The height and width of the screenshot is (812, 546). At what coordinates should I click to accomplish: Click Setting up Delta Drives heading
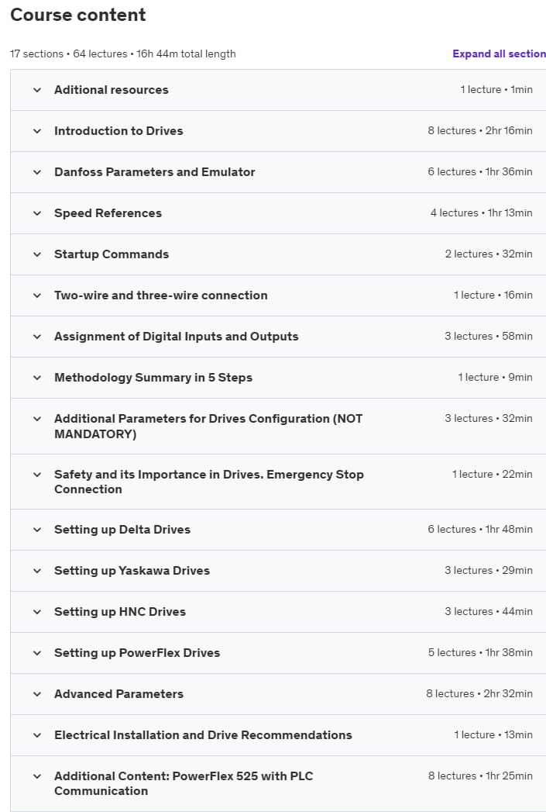click(122, 530)
